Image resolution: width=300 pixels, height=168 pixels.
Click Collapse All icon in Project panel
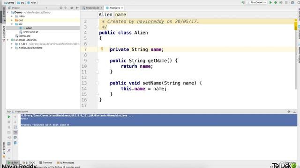[66, 8]
